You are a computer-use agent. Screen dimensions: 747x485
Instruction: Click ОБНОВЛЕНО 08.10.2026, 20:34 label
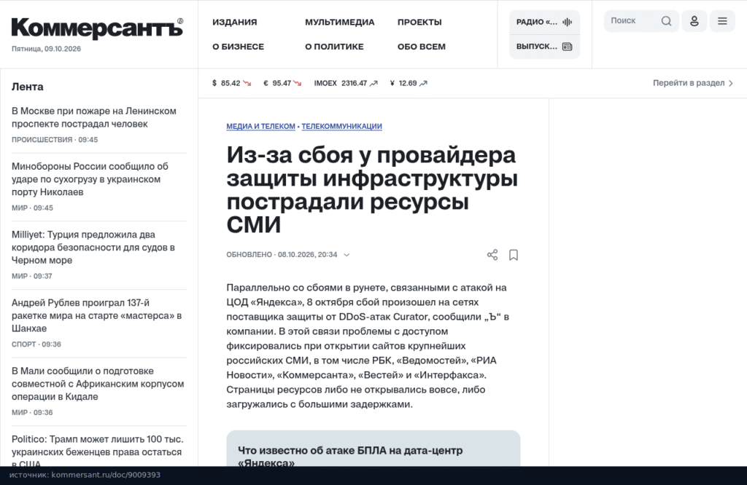(282, 255)
